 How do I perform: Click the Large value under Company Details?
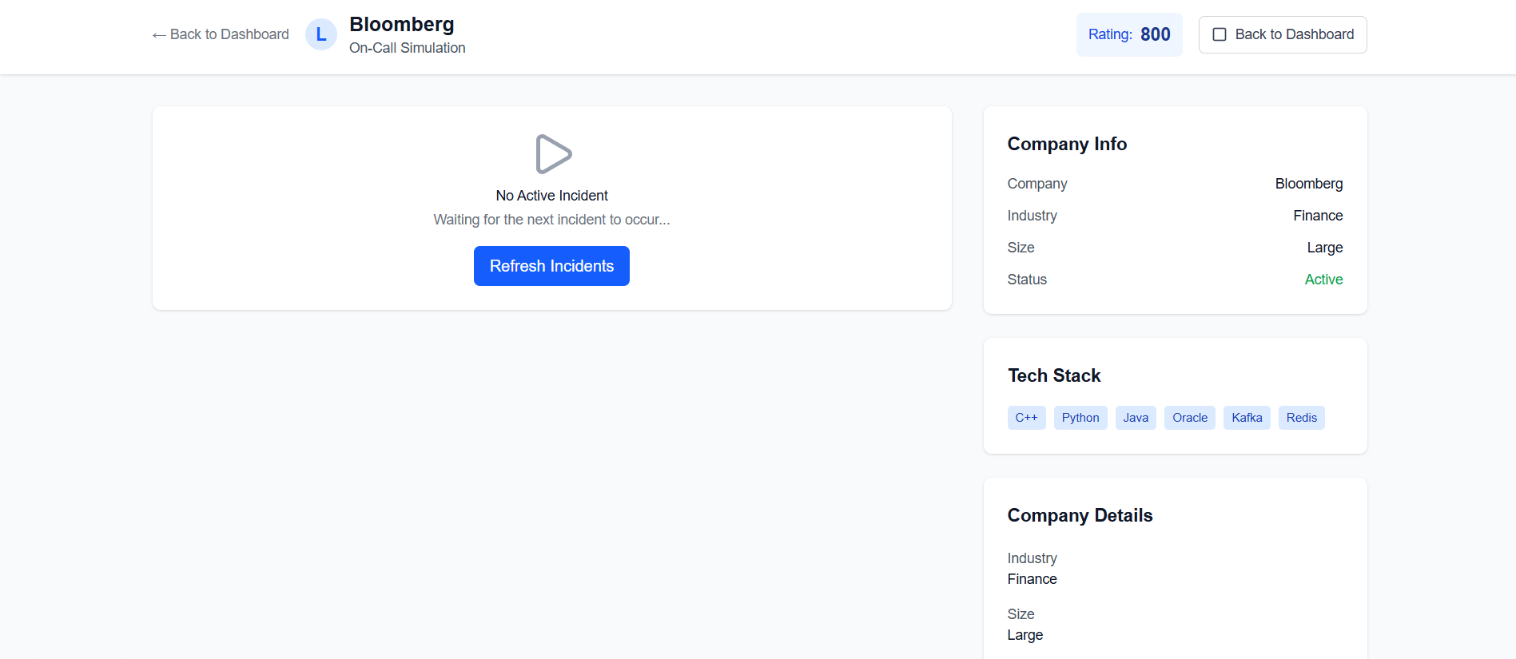pos(1025,635)
